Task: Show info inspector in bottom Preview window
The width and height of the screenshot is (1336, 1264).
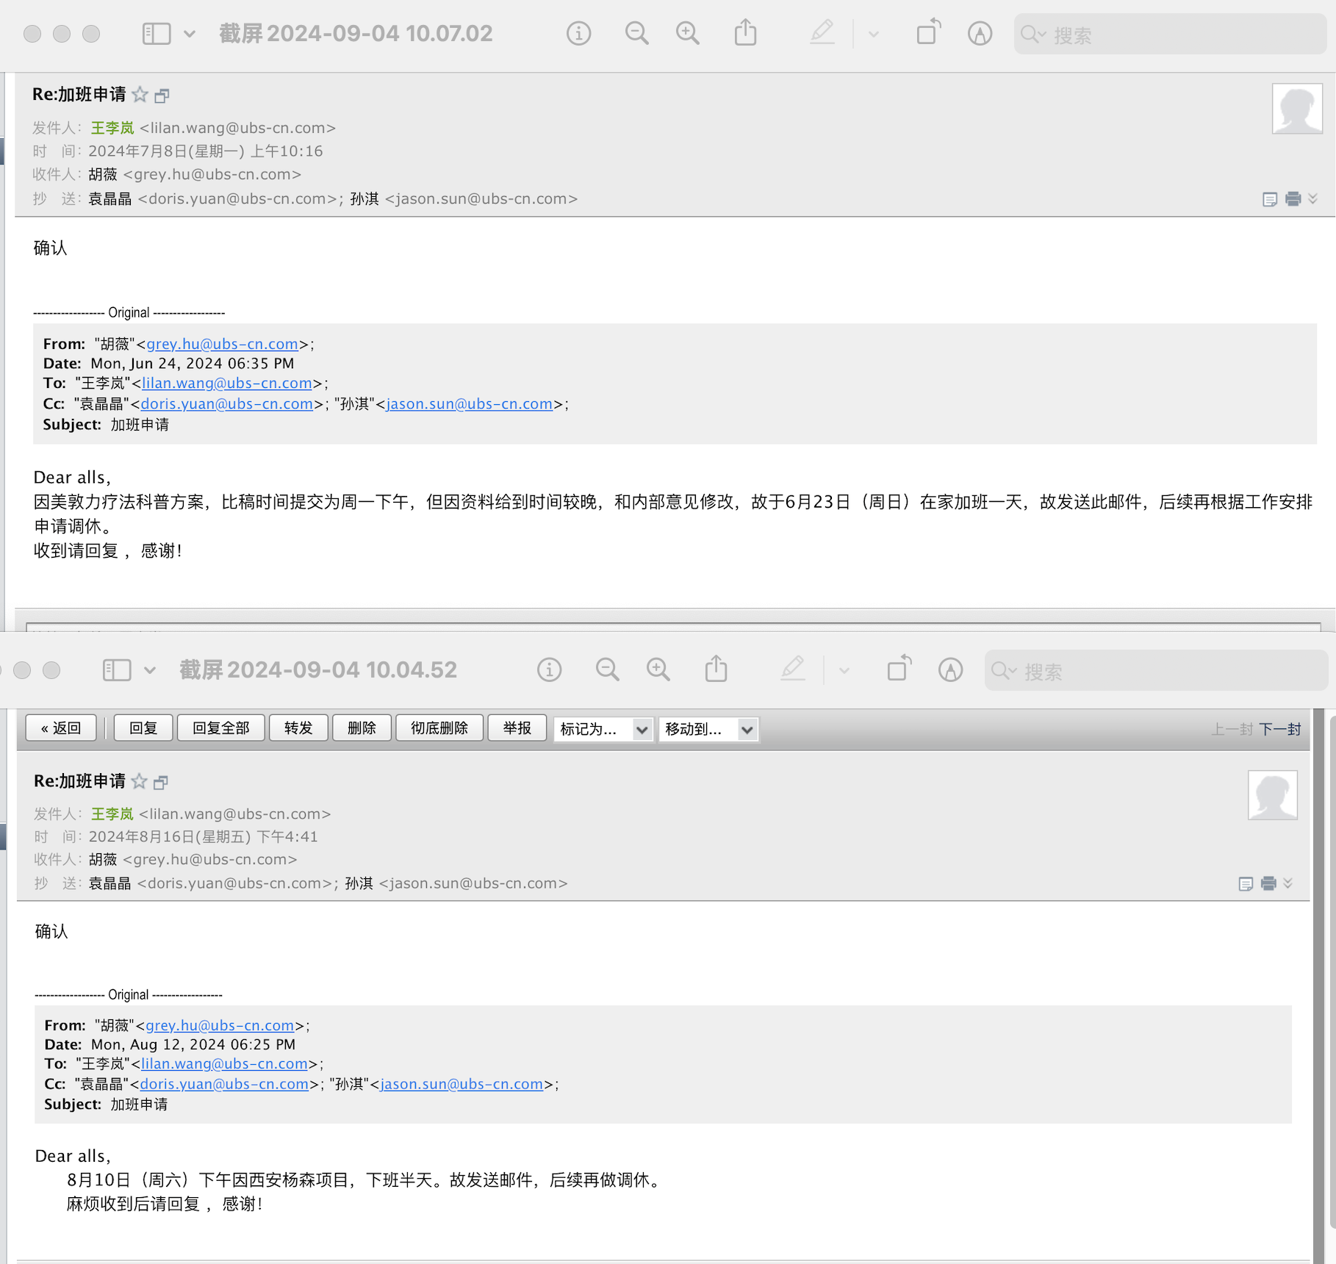Action: (x=549, y=670)
